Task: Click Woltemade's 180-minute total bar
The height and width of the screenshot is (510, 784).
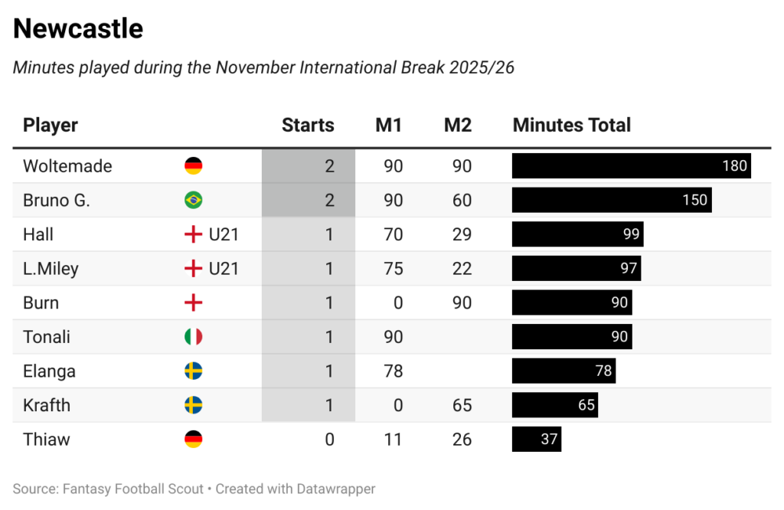Action: 631,166
